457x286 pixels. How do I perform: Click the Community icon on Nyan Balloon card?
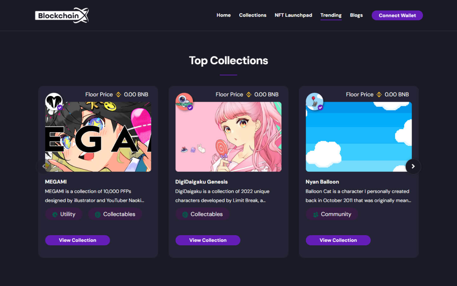coord(315,214)
